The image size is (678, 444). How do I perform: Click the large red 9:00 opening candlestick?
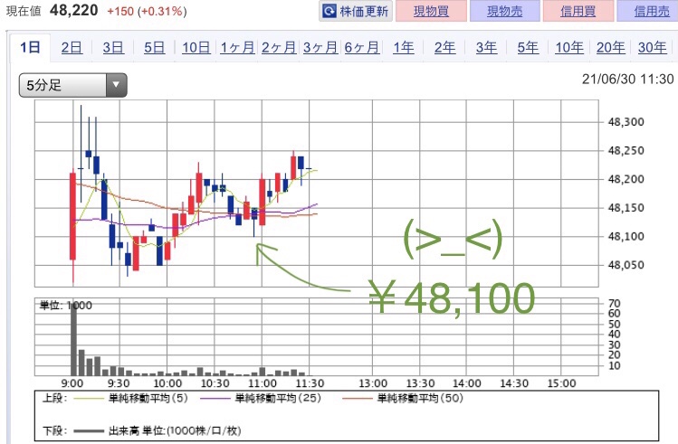[x=72, y=216]
